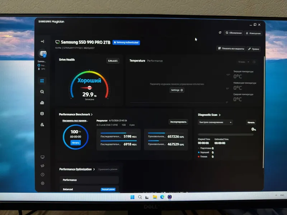The image size is (287, 215).
Task: Click the Samsung Magician taskbar icon
Action: pos(170,197)
